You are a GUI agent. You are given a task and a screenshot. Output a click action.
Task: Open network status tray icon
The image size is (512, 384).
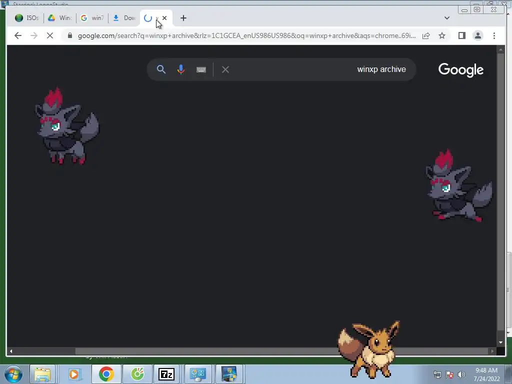(x=437, y=374)
